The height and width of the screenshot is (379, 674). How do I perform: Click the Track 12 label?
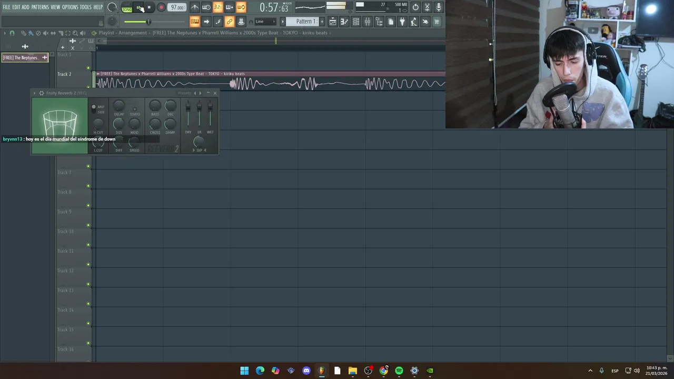[65, 271]
